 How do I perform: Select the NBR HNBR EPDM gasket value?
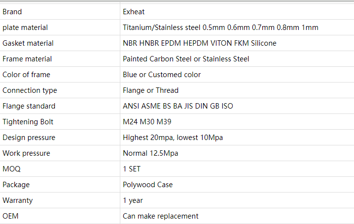(199, 43)
